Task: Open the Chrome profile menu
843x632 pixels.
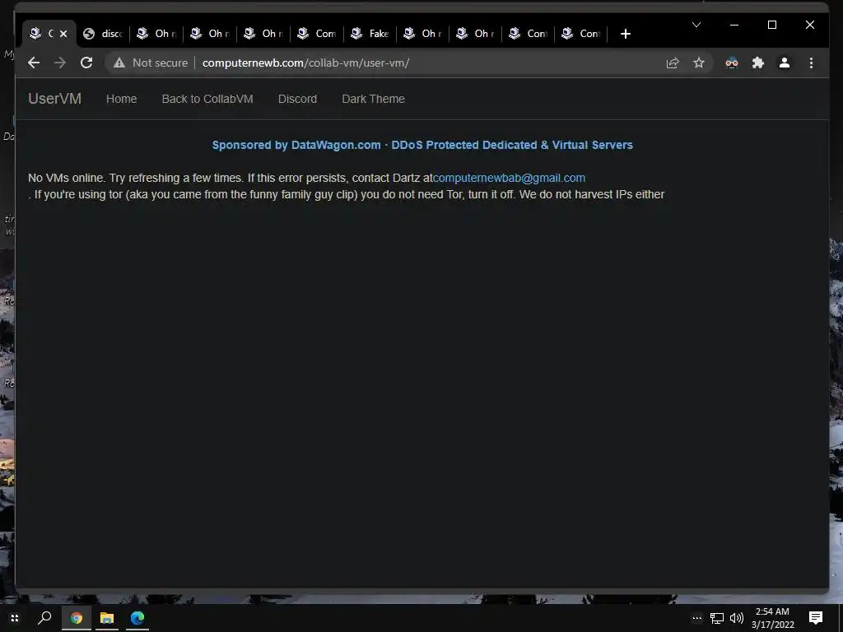Action: click(785, 63)
